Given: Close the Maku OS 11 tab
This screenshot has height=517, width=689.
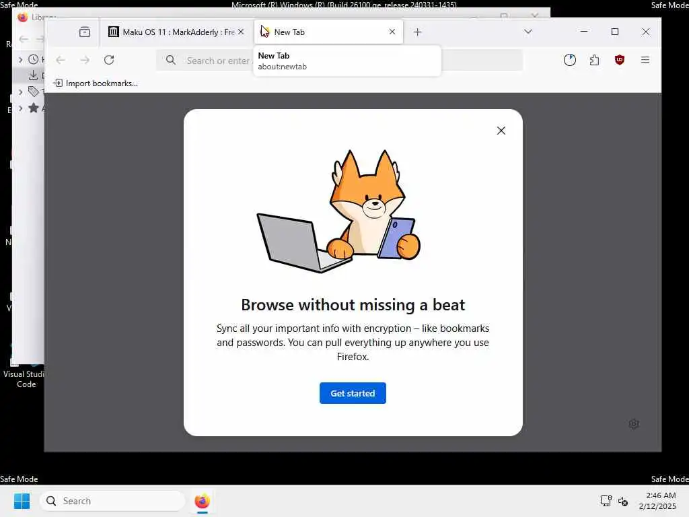Looking at the screenshot, I should (x=241, y=32).
